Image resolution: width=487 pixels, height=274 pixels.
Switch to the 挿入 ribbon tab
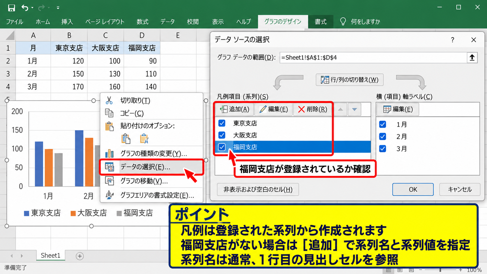click(67, 22)
